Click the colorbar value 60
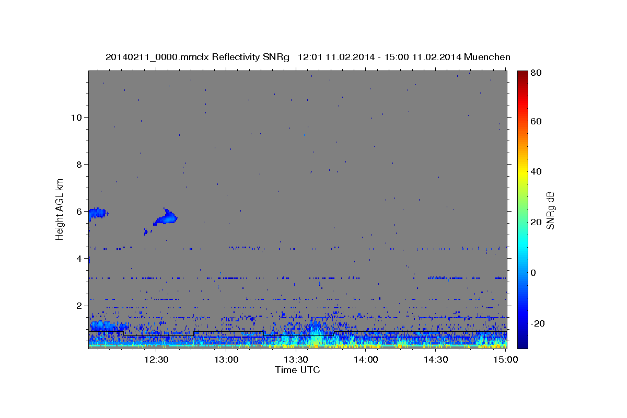The width and height of the screenshot is (627, 418). pyautogui.click(x=536, y=121)
